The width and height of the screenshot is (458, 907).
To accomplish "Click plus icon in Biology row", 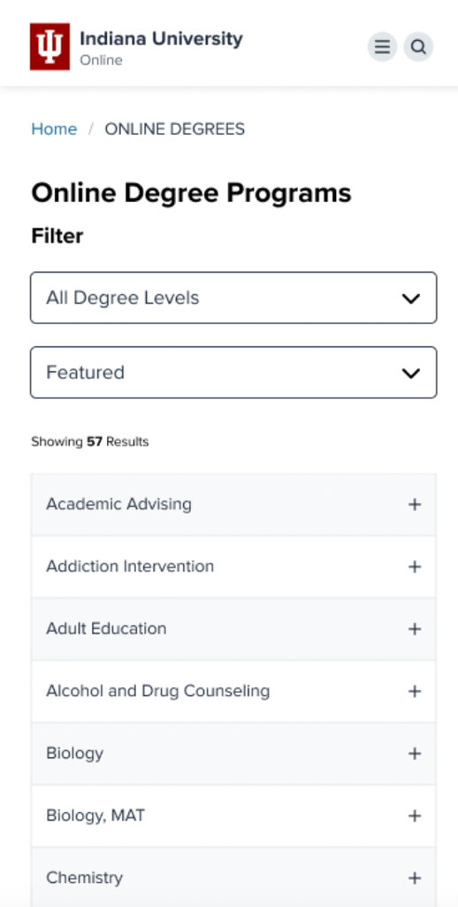I will [x=414, y=753].
